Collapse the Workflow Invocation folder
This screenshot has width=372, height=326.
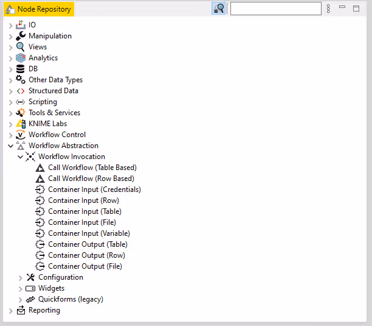click(20, 157)
